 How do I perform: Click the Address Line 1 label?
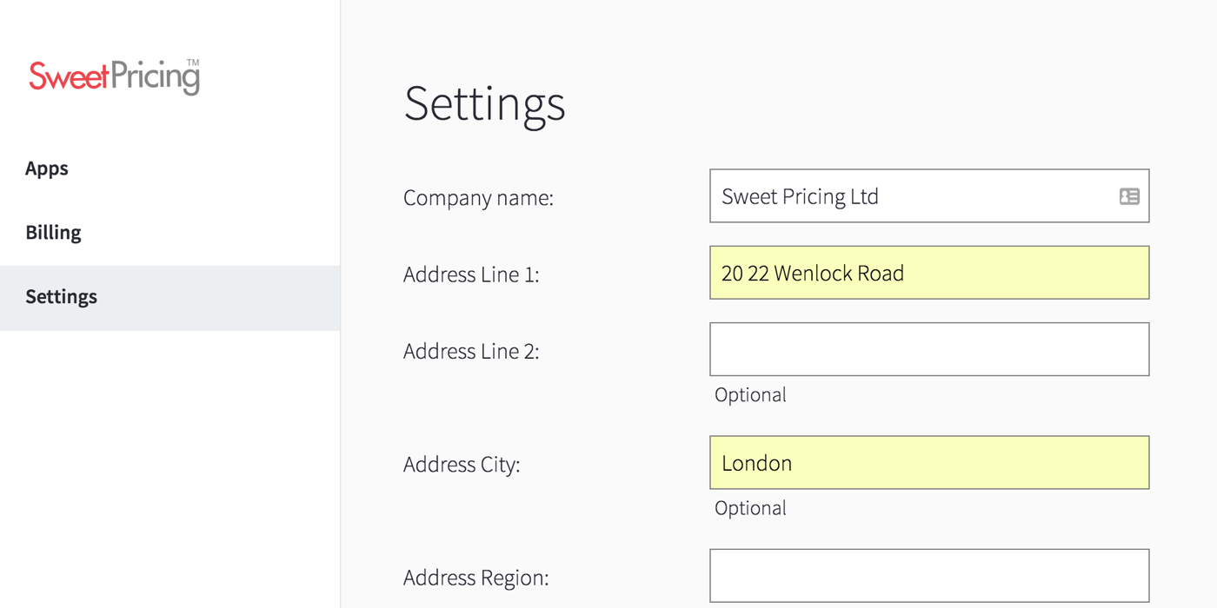(x=471, y=274)
